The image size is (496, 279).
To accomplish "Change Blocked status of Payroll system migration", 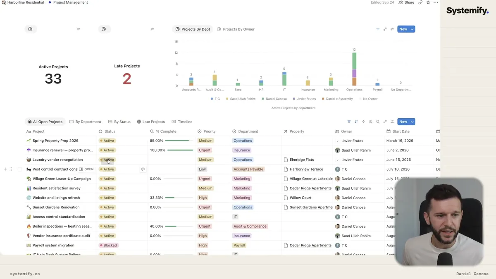I will [109, 245].
